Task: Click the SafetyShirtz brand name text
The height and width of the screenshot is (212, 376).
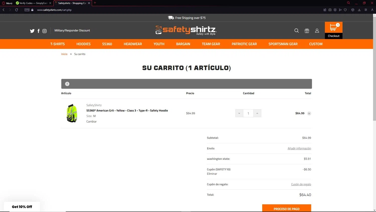Action: [94, 105]
